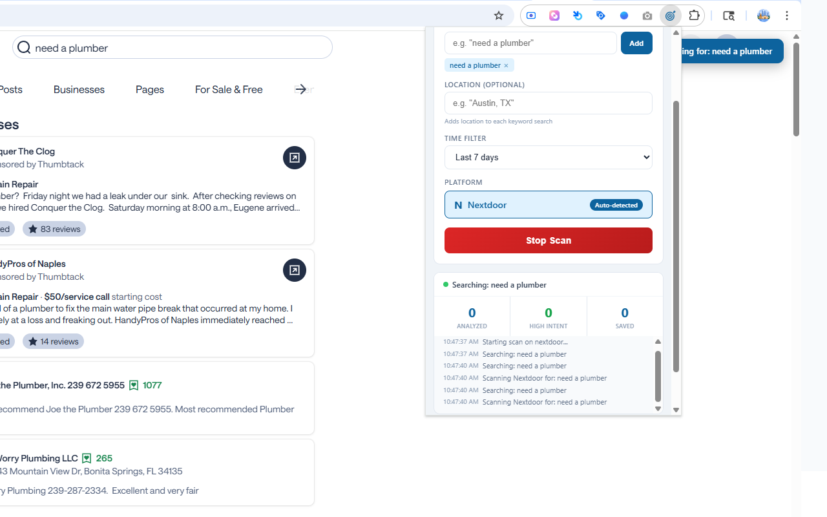The image size is (827, 517).
Task: Click the "Adds location to each keyword search" hint
Action: 498,121
